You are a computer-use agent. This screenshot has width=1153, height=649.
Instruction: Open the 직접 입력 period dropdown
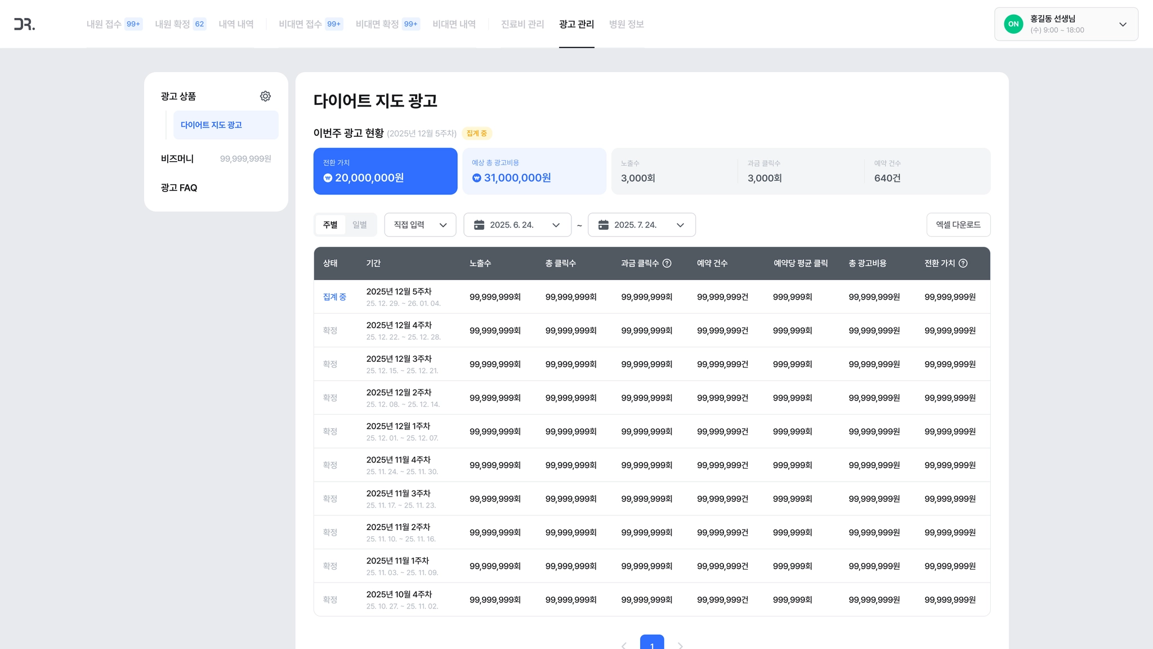coord(420,225)
